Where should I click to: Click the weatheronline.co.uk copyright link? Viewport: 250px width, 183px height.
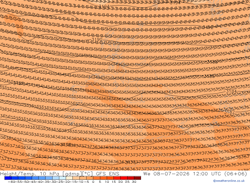click(x=229, y=181)
